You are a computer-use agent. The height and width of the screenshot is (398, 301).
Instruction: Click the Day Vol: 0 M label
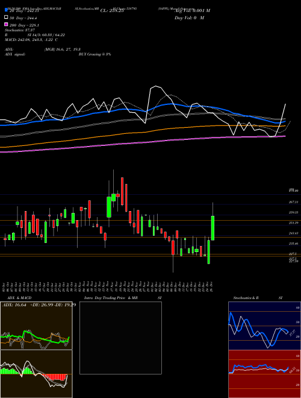189,18
